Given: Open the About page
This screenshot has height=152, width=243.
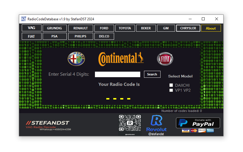Looking at the screenshot, I should click(x=211, y=28).
